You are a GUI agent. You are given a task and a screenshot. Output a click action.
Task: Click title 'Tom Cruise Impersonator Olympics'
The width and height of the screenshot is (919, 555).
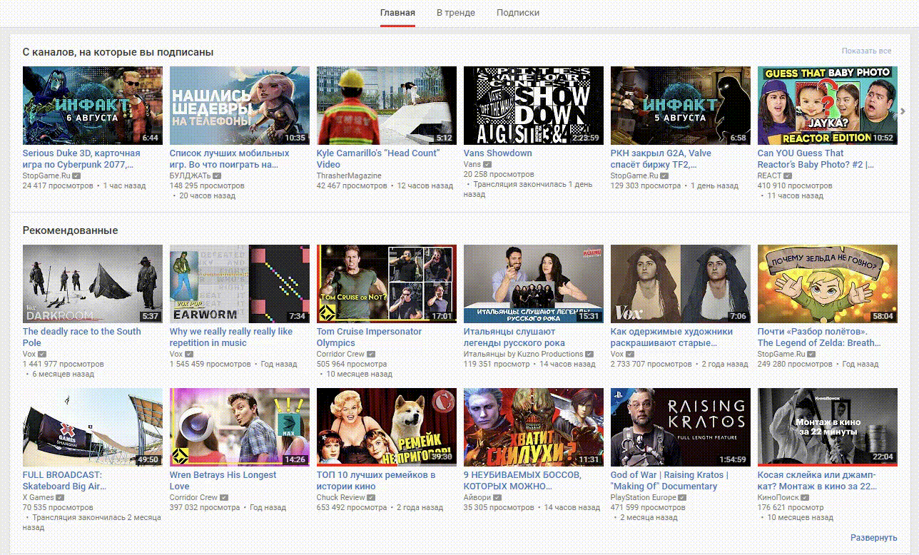point(369,337)
